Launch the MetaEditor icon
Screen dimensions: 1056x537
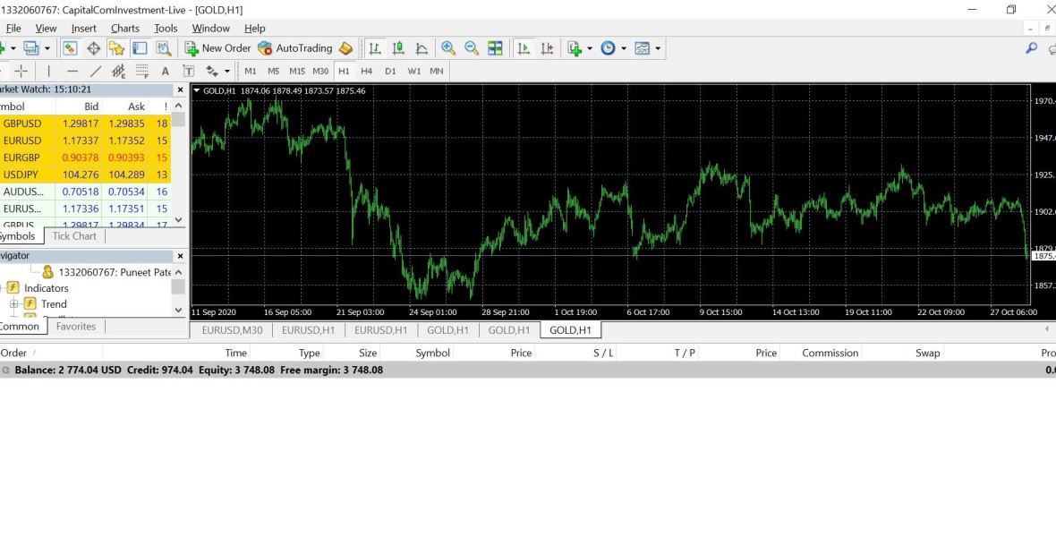(345, 47)
